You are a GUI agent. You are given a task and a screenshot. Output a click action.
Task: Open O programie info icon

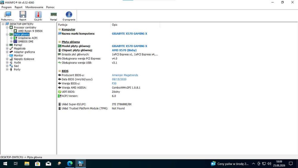click(x=69, y=15)
